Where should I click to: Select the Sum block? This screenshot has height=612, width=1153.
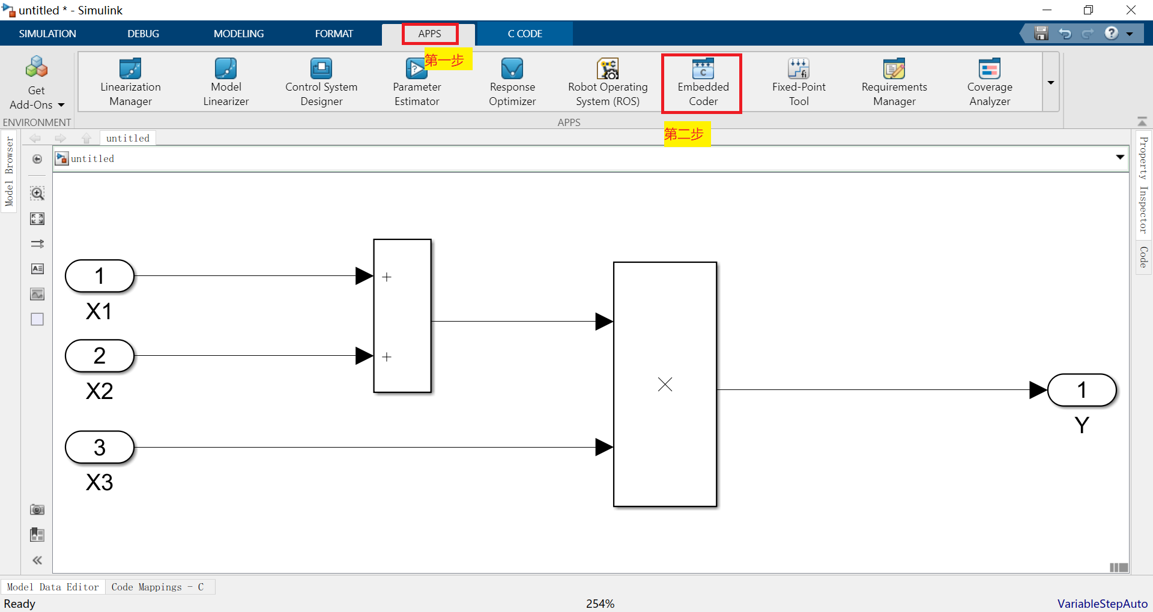click(x=402, y=316)
